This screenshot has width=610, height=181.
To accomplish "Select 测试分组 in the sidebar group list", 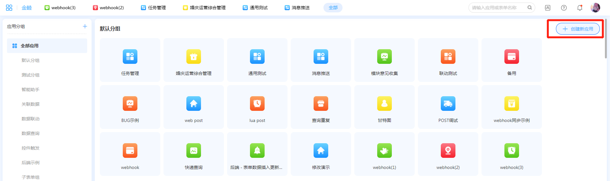I will 31,75.
